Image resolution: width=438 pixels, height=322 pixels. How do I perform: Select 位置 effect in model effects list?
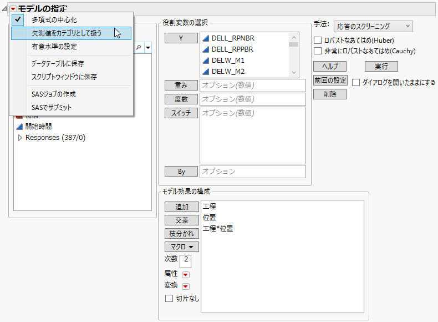[x=209, y=218]
